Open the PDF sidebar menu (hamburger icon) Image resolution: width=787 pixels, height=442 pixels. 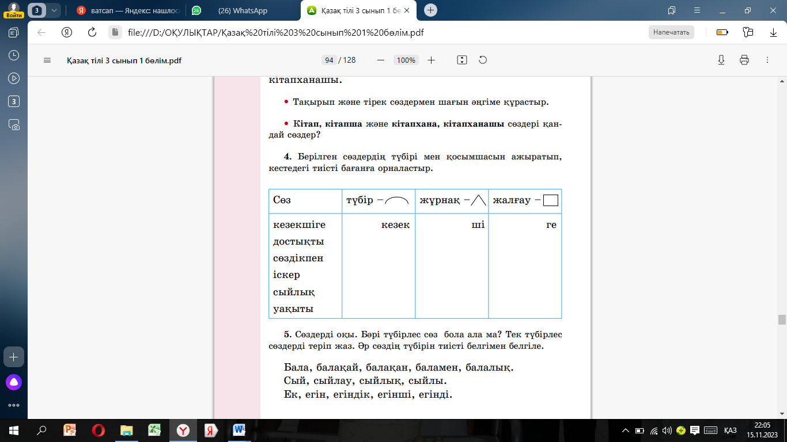click(x=47, y=60)
